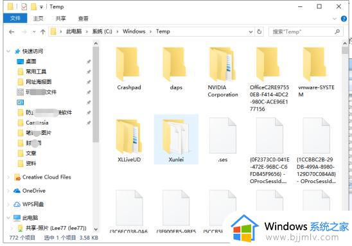Select Creative Cloud Files in sidebar
The height and width of the screenshot is (246, 352).
(46, 177)
